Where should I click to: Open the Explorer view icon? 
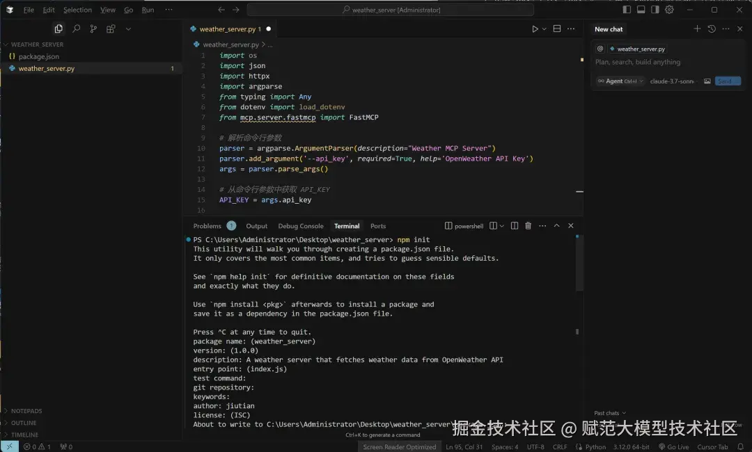tap(58, 29)
